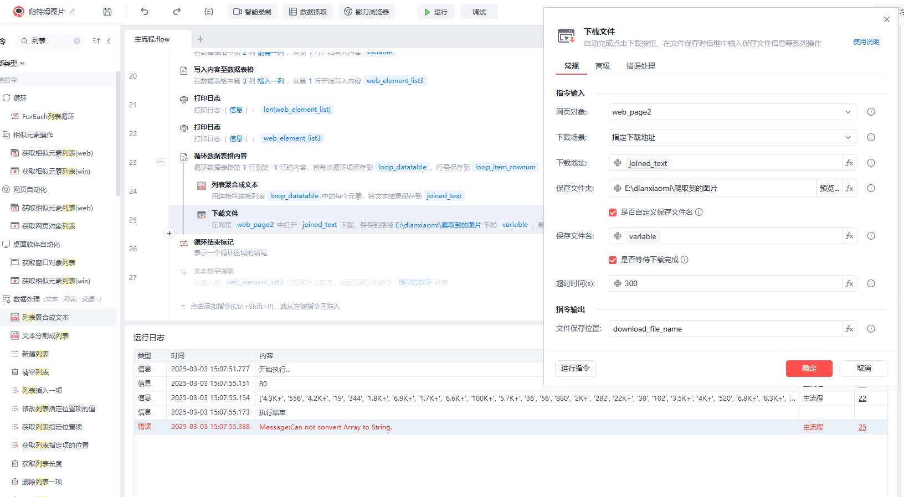The height and width of the screenshot is (497, 904).
Task: Switch to the 高级 tab
Action: point(602,66)
